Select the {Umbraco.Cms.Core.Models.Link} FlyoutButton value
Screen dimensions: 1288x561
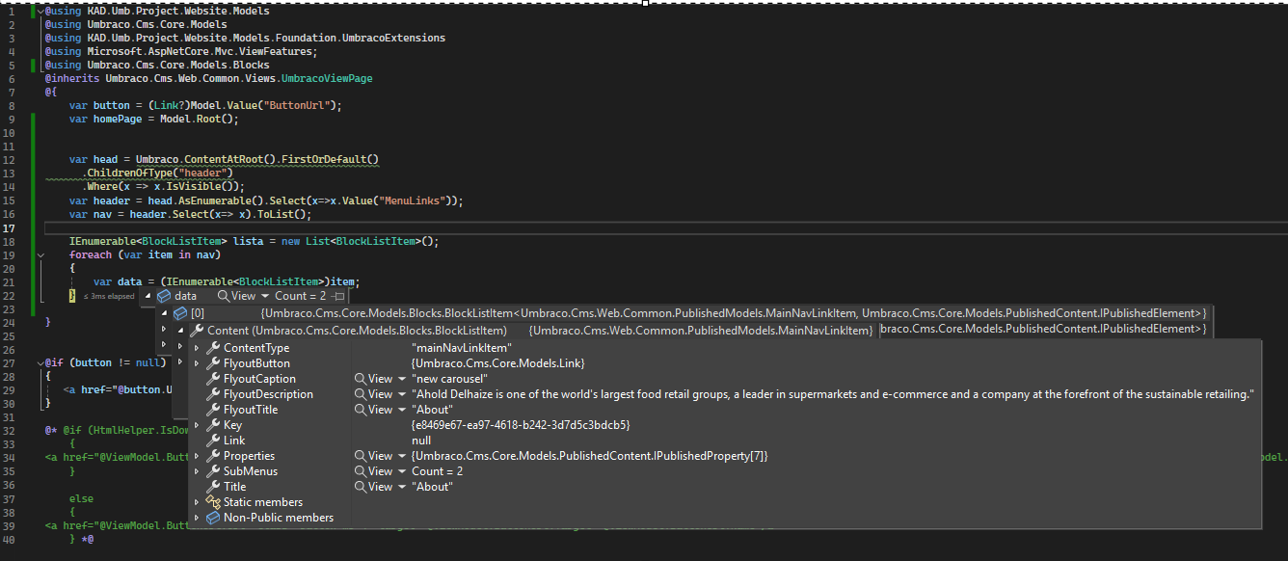tap(497, 363)
